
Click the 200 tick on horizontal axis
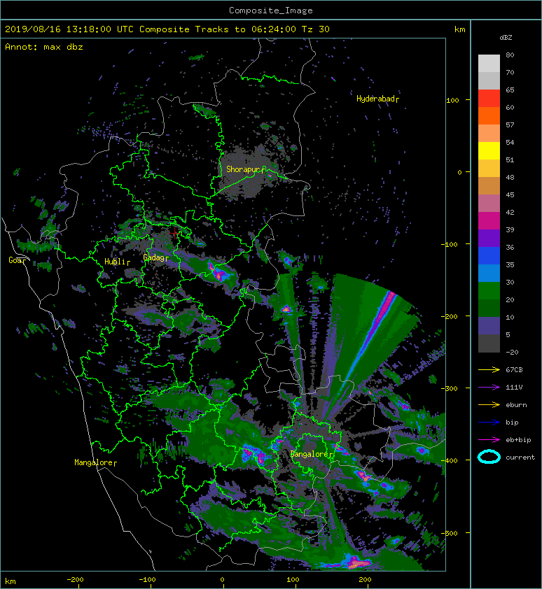coord(365,580)
